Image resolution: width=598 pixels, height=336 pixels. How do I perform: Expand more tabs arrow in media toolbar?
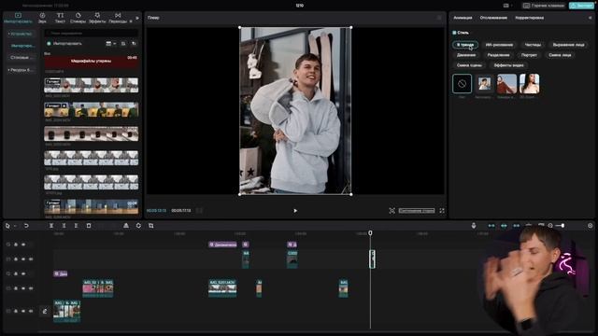click(137, 18)
